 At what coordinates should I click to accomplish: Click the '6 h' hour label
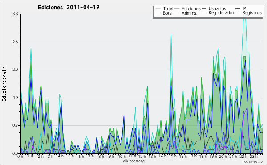[81, 157]
